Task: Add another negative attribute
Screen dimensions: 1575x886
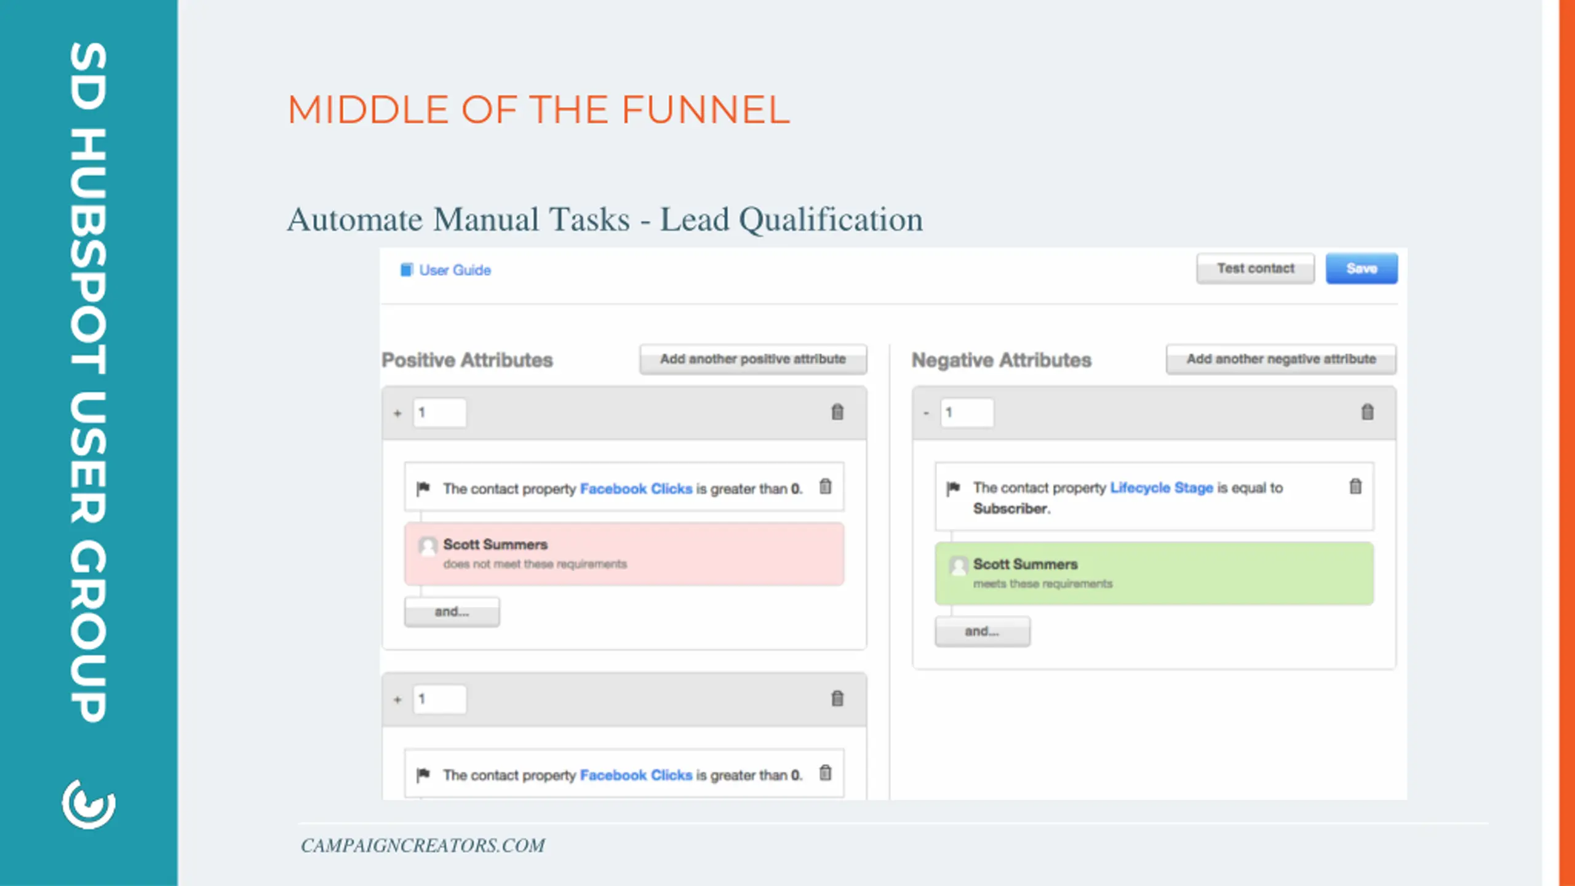Action: point(1281,359)
